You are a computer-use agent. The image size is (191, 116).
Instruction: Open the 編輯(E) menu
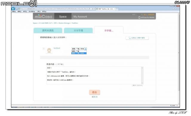tap(19, 11)
